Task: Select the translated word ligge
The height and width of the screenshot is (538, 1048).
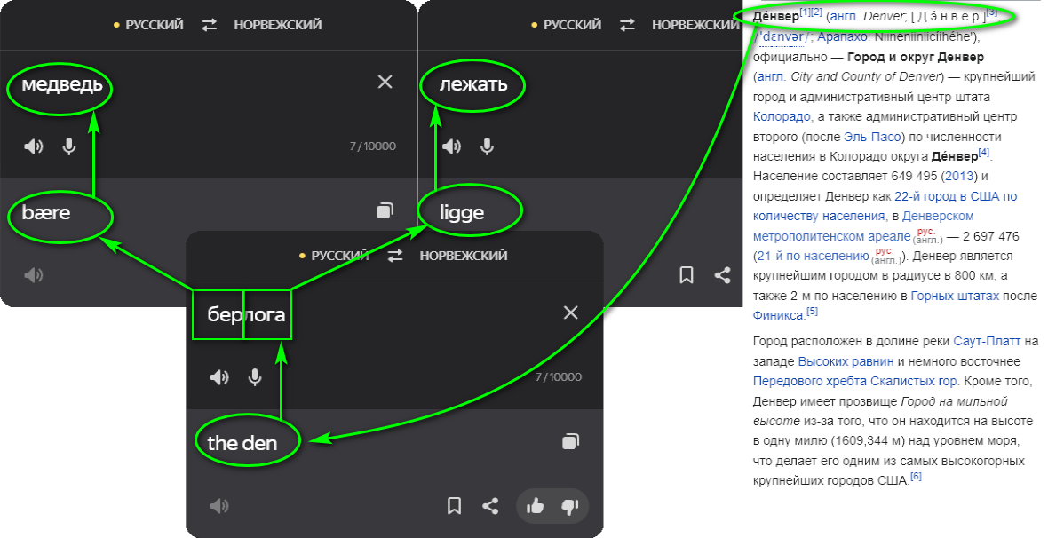Action: [462, 213]
